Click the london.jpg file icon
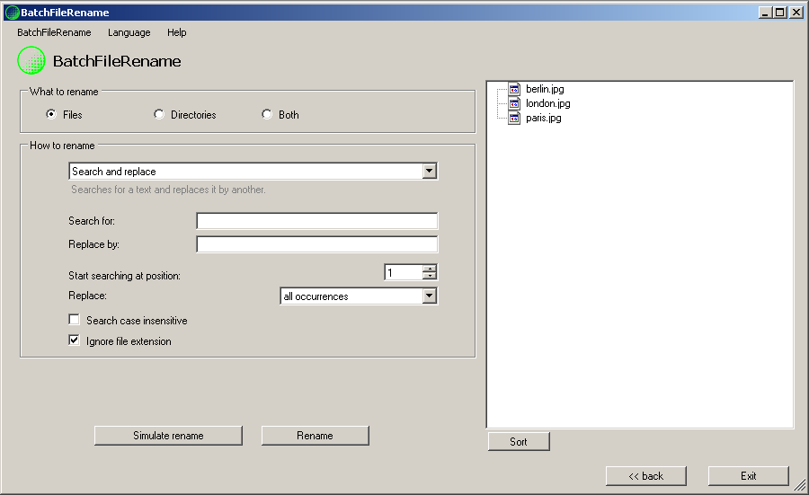The width and height of the screenshot is (809, 495). click(x=514, y=103)
